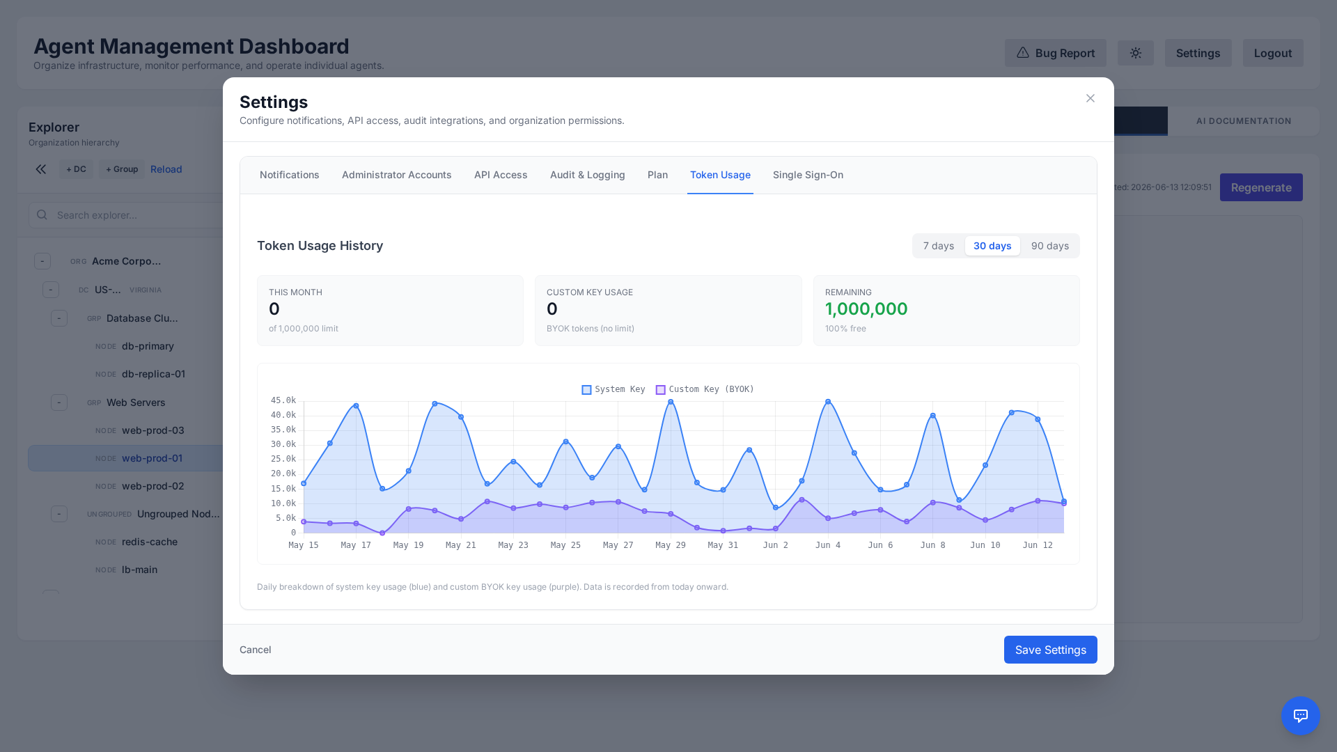Screen dimensions: 1337x752
Task: Click the Remaining 1,000,000 value
Action: point(866,309)
